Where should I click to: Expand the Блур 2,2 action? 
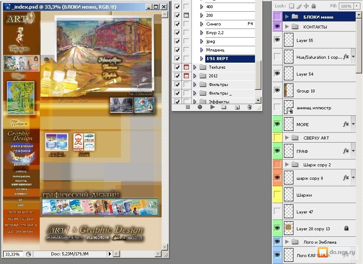202,33
